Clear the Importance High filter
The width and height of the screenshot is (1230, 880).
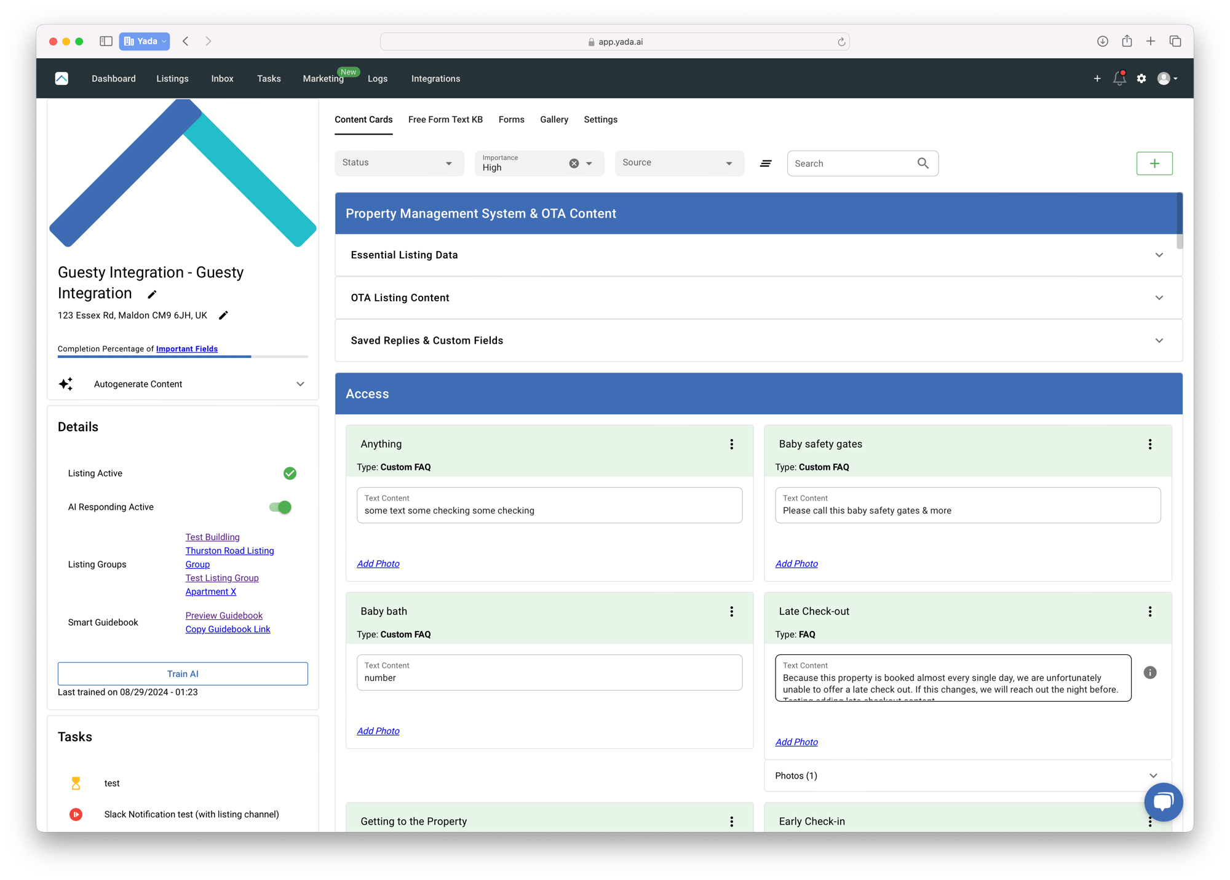(573, 163)
